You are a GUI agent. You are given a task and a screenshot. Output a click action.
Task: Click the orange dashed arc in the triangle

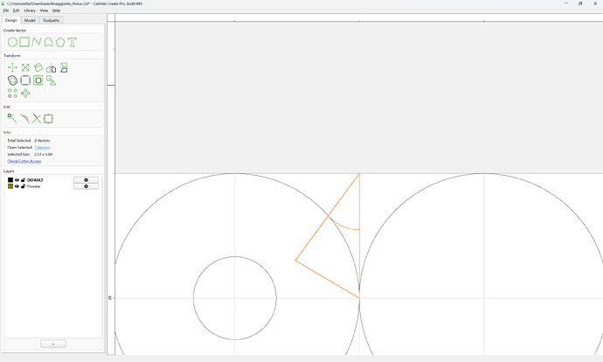click(344, 227)
